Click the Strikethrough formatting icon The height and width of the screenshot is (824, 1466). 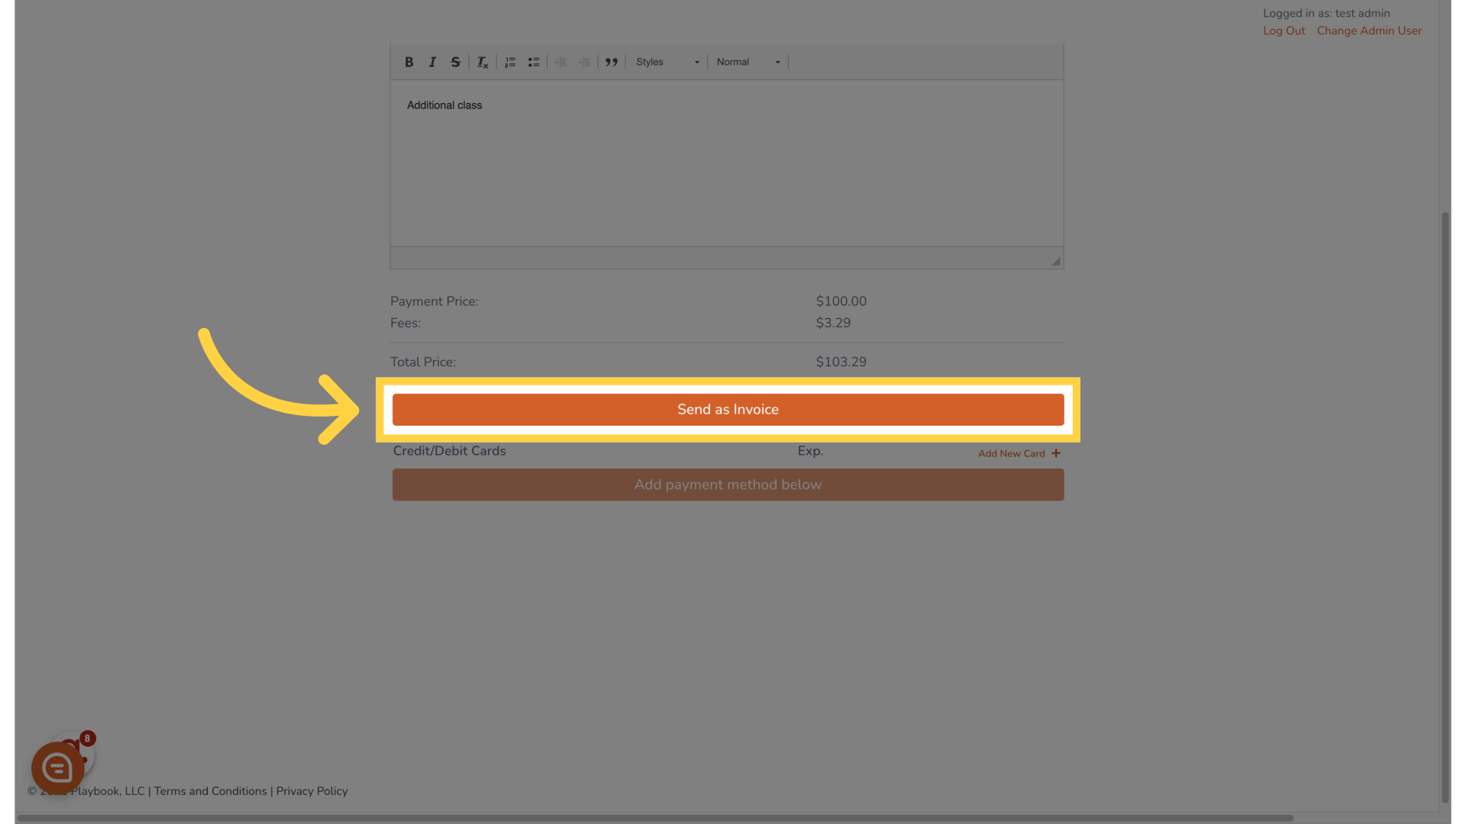click(x=455, y=61)
